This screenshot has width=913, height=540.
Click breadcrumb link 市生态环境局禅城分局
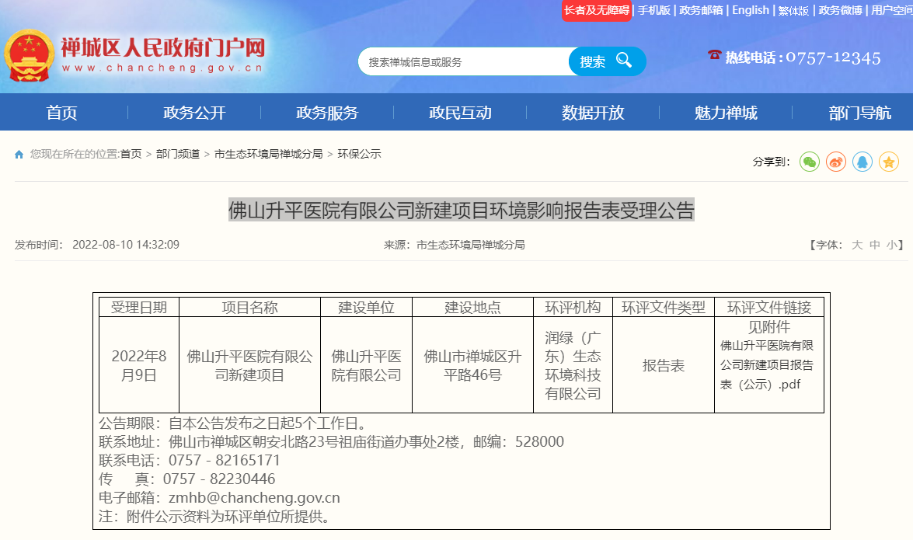point(268,154)
